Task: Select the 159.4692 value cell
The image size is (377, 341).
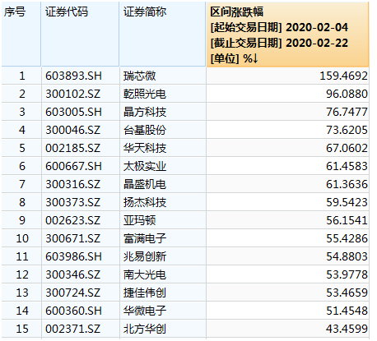Action: (x=287, y=76)
